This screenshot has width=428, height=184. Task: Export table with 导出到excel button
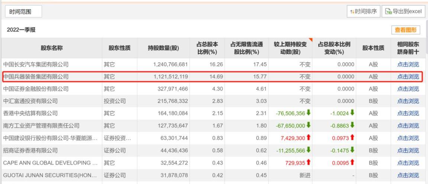tap(403, 11)
